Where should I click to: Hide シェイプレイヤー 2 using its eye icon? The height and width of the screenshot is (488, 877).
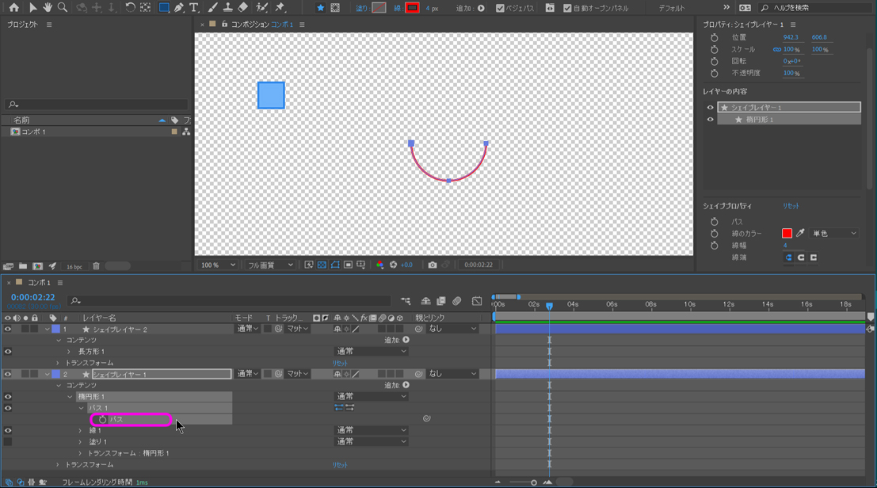pyautogui.click(x=8, y=329)
